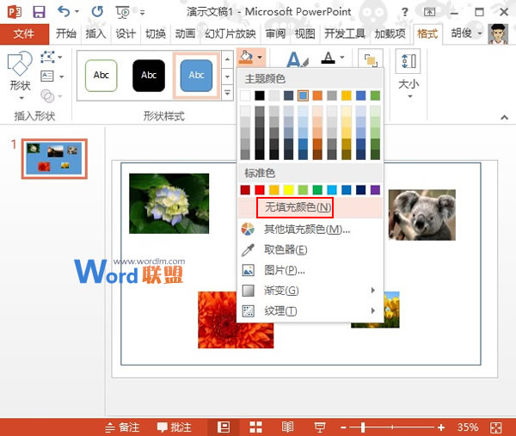Click the Shape Fill paint bucket icon
This screenshot has height=436, width=516.
[246, 57]
